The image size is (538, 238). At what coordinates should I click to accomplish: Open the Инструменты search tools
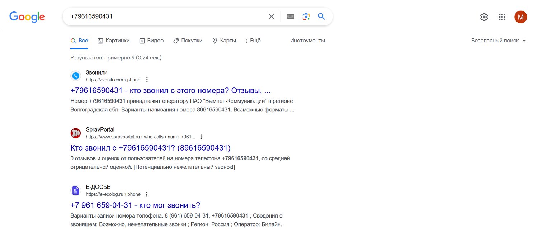[x=308, y=41]
